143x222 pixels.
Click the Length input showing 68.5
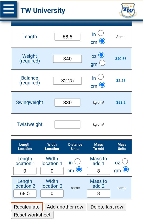coord(67,37)
